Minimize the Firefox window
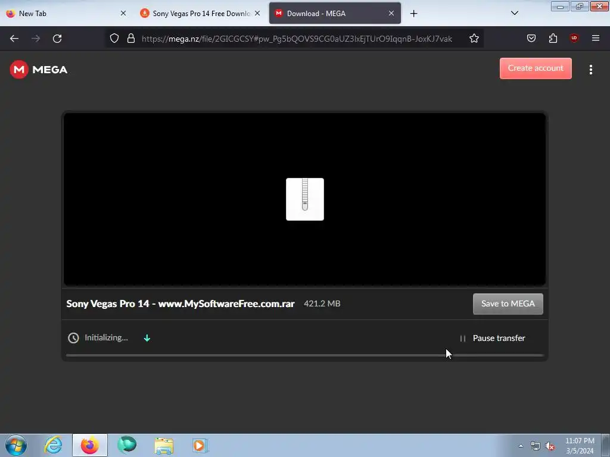The width and height of the screenshot is (610, 457). tap(560, 6)
